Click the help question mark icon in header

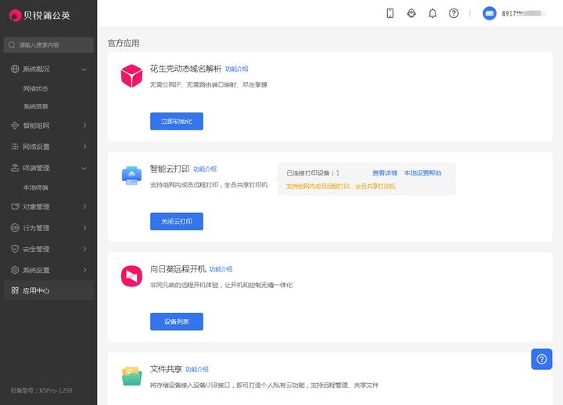(454, 13)
